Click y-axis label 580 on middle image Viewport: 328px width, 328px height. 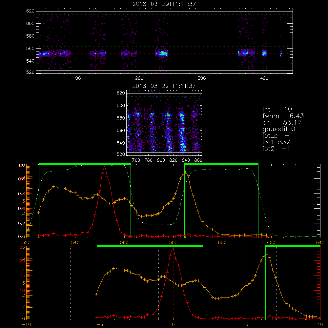coord(121,118)
